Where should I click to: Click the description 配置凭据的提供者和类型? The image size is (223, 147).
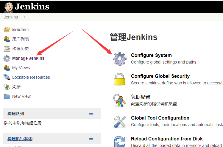(x=154, y=104)
